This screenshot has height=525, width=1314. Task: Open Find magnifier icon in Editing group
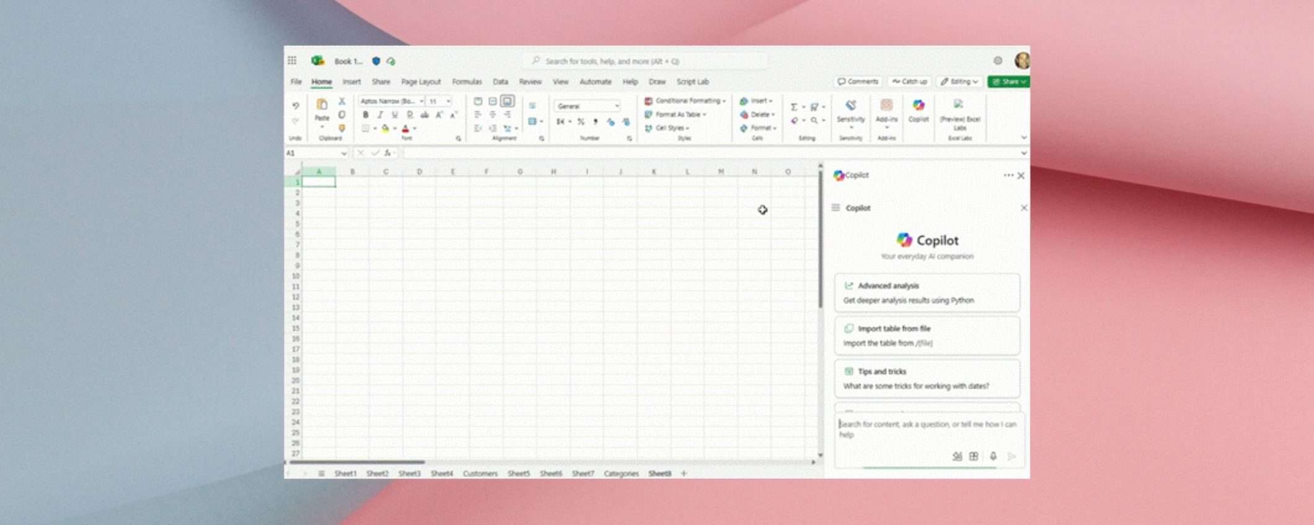pos(814,121)
